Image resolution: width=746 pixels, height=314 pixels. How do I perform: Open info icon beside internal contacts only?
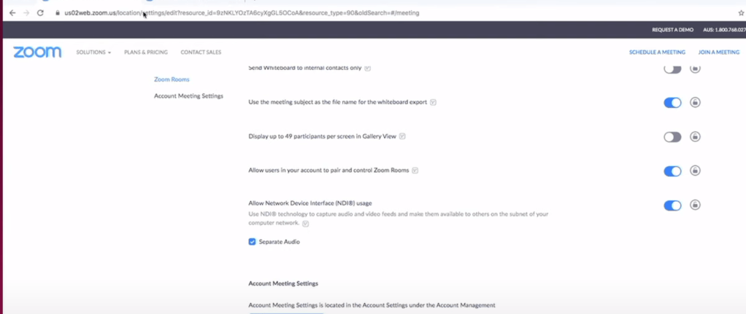pyautogui.click(x=367, y=68)
